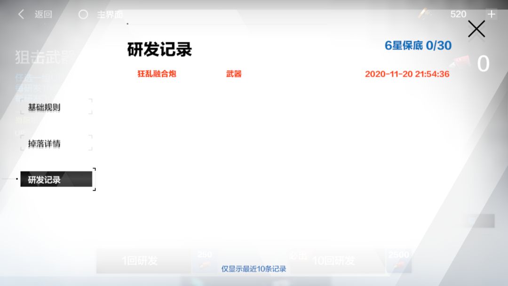The width and height of the screenshot is (508, 286).
Task: Tap the 研发记录 heading
Action: click(x=159, y=49)
